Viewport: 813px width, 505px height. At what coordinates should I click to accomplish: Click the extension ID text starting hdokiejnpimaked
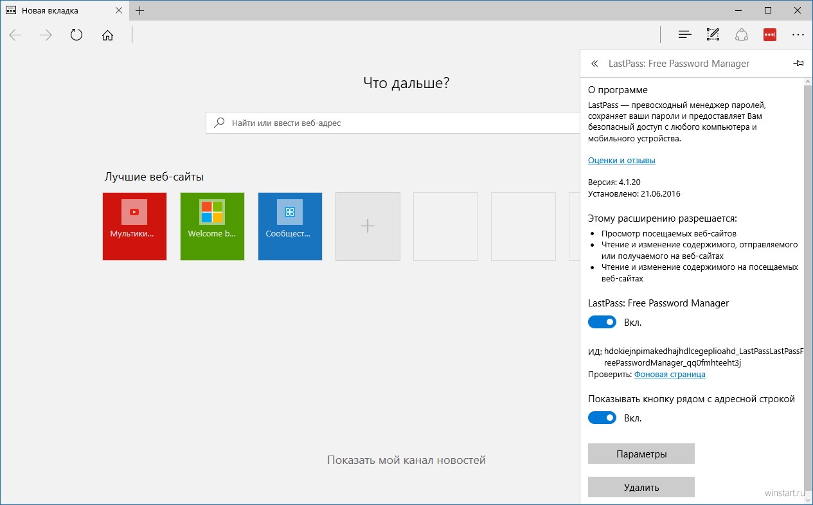tap(704, 357)
